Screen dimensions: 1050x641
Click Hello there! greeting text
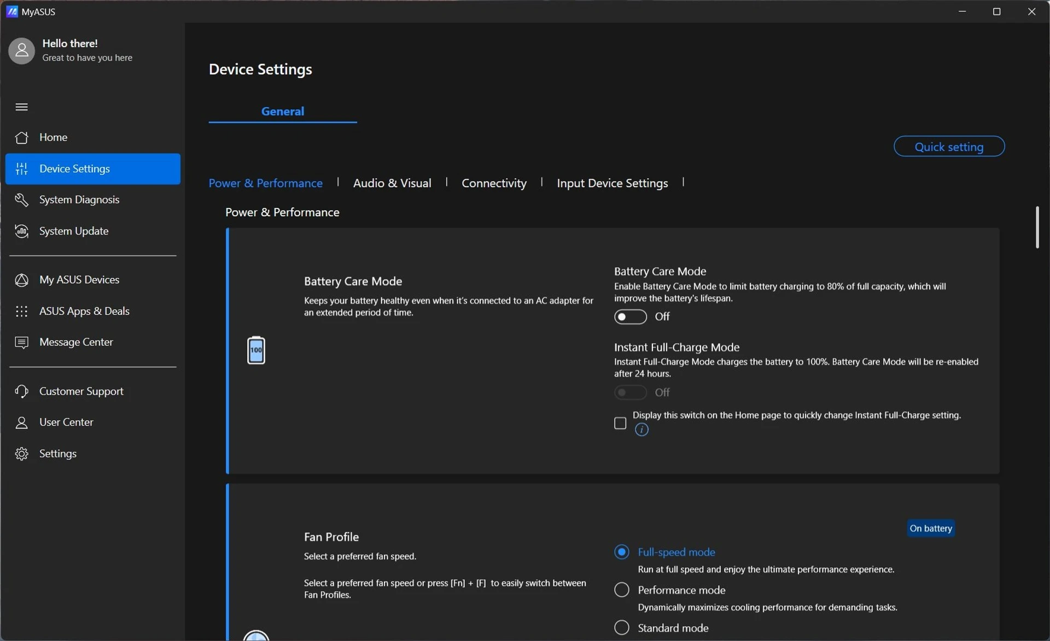(x=70, y=44)
